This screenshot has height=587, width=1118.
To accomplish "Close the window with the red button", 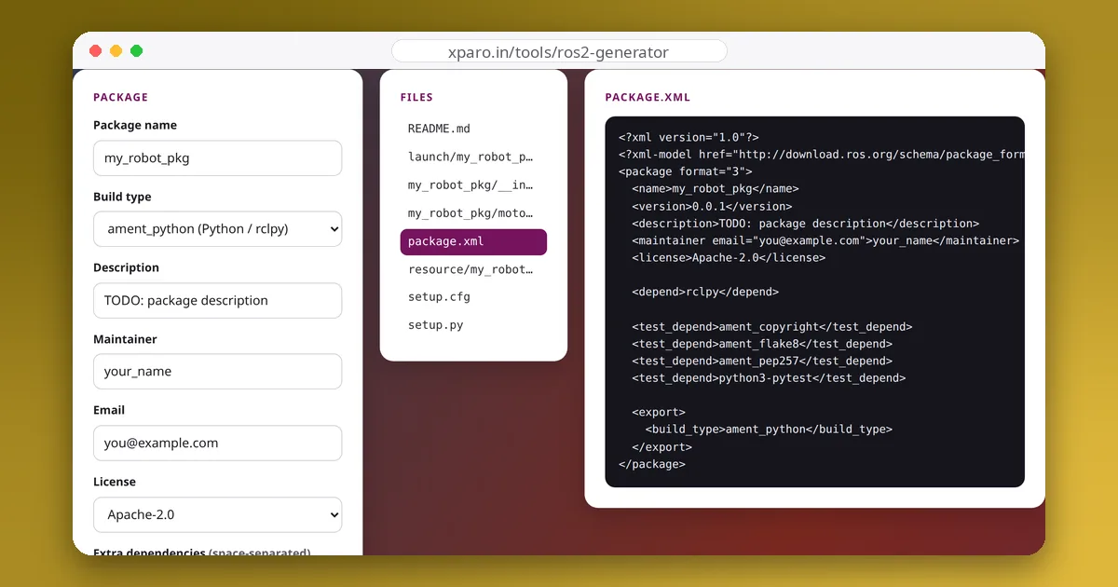I will coord(95,51).
